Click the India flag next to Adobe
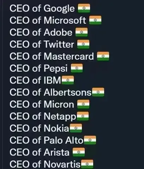The width and height of the screenshot is (144, 169). 82,32
